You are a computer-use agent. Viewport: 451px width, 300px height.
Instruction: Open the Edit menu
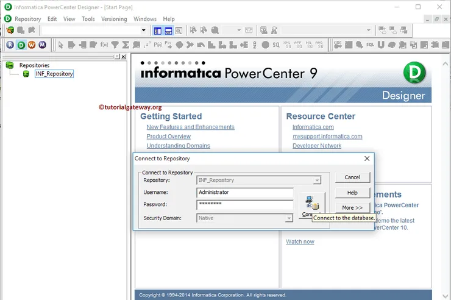tap(52, 19)
